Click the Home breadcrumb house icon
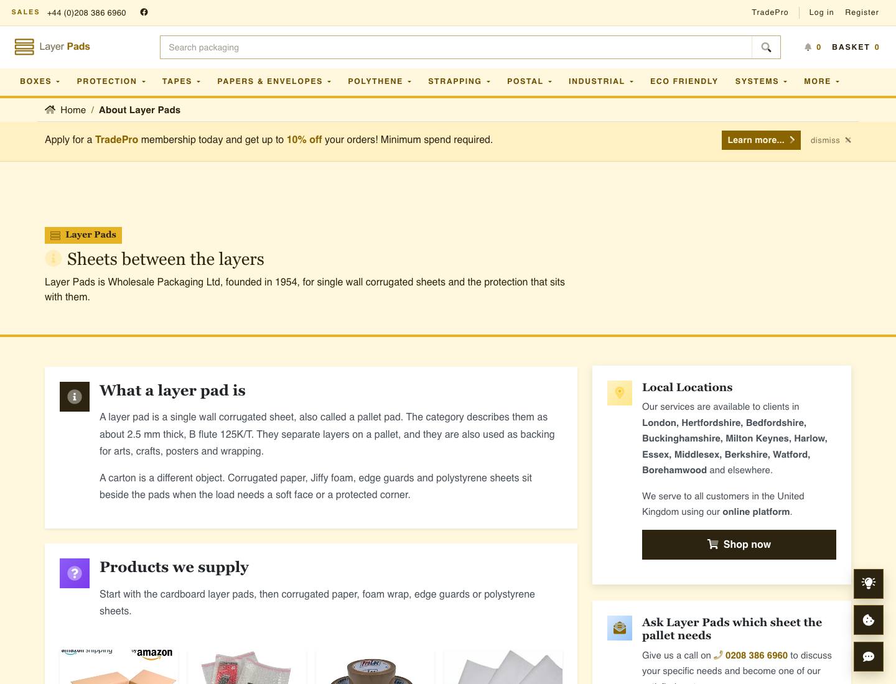Image resolution: width=896 pixels, height=684 pixels. [x=50, y=109]
